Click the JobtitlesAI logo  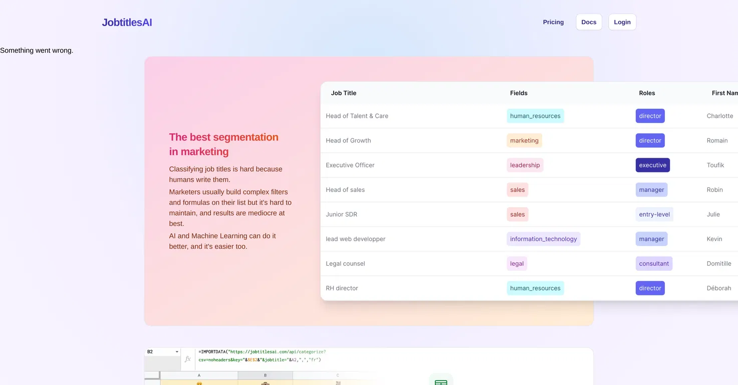(x=127, y=22)
